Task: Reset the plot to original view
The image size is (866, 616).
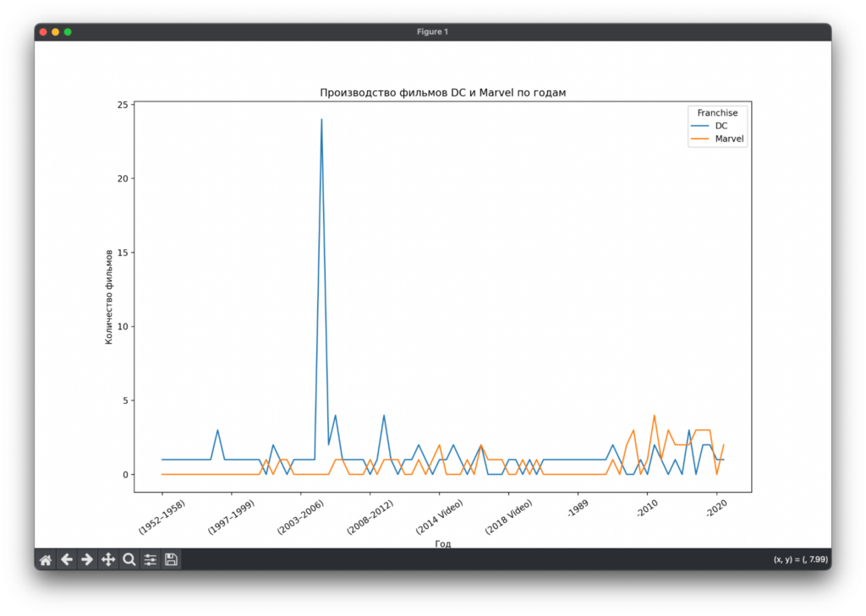Action: point(46,559)
